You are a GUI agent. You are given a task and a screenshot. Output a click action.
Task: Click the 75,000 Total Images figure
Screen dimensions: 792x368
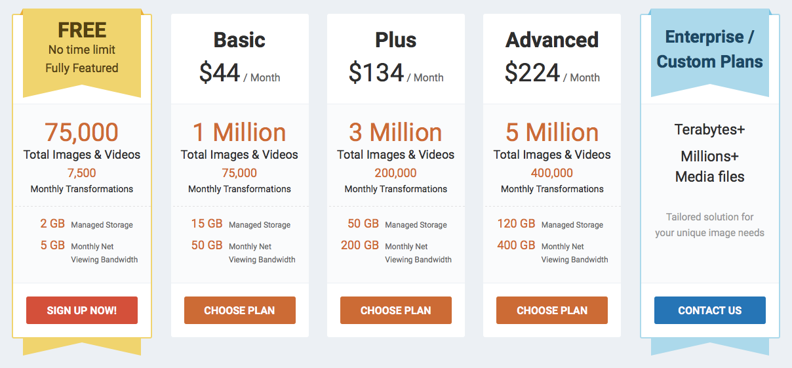tap(82, 133)
